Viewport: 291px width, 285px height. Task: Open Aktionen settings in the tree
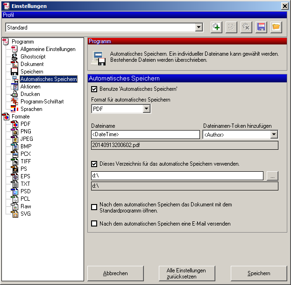coord(30,87)
